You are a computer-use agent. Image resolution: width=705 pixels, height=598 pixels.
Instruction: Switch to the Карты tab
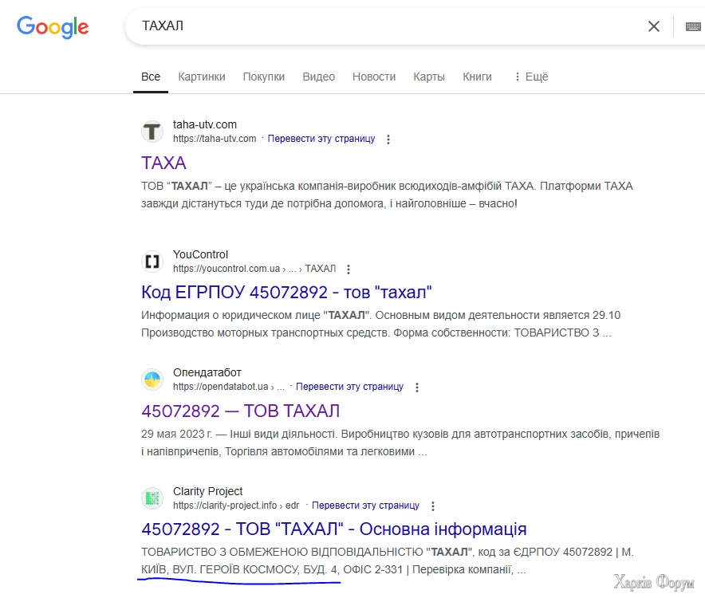tap(428, 77)
